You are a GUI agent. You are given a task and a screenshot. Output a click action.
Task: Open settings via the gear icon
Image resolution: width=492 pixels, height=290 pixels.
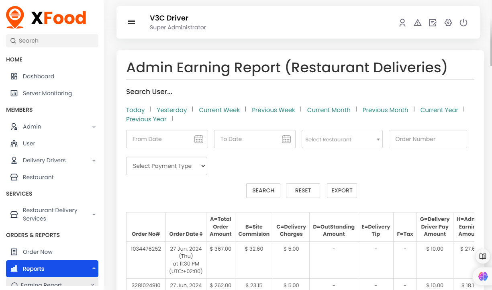click(448, 22)
